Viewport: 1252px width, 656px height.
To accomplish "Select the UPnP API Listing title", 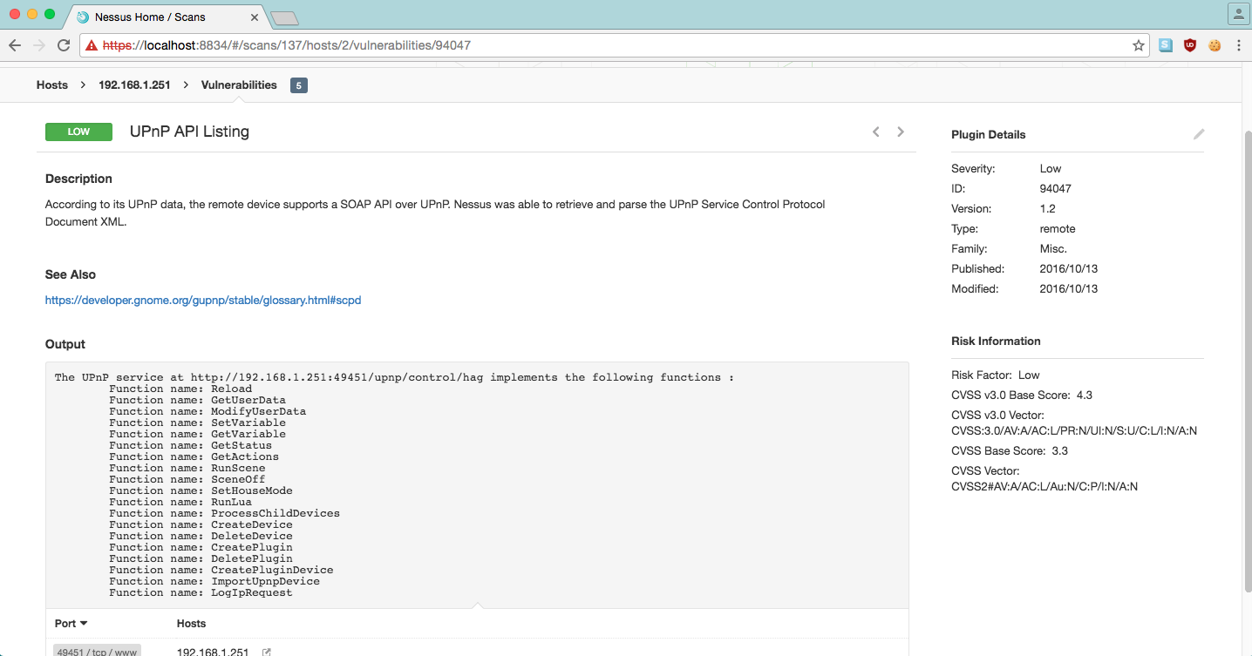I will click(x=189, y=132).
